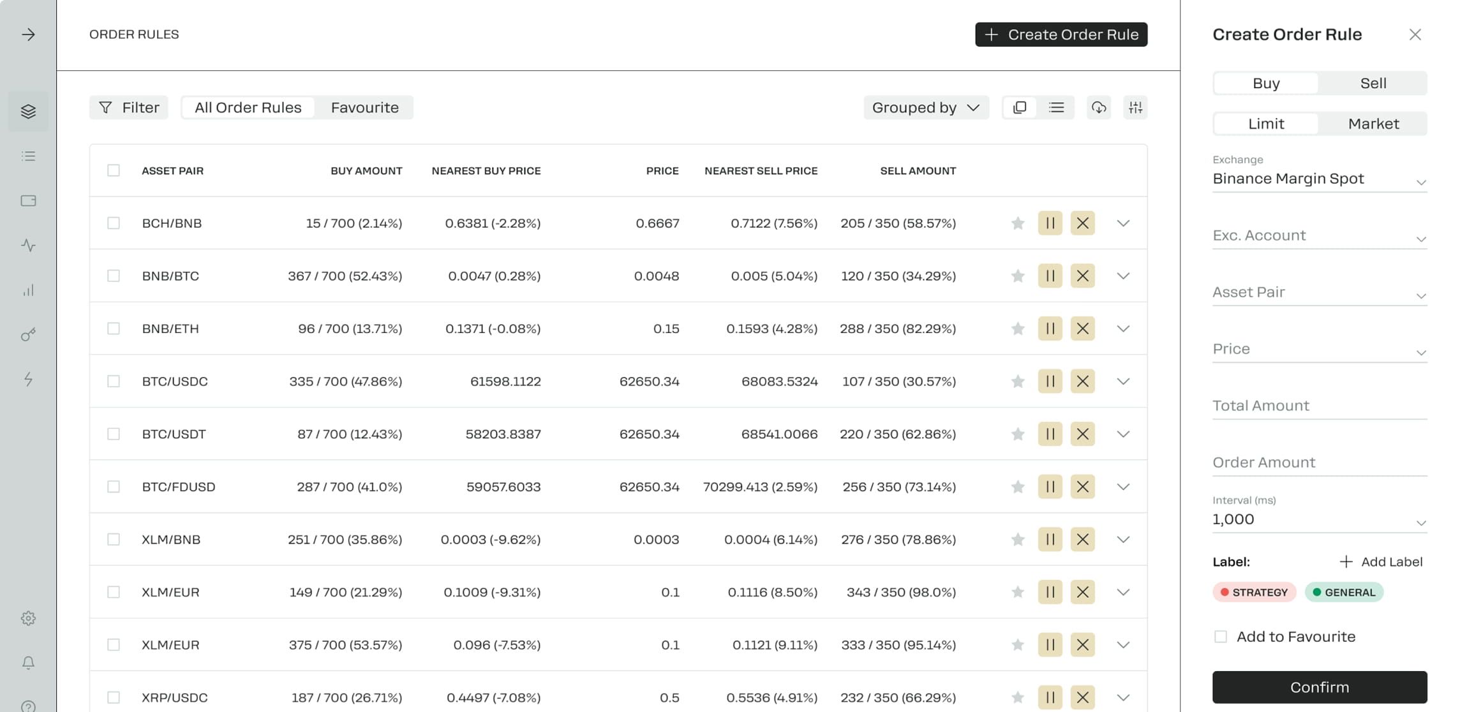Select the Sell tab
This screenshot has height=712, width=1460.
coord(1373,84)
